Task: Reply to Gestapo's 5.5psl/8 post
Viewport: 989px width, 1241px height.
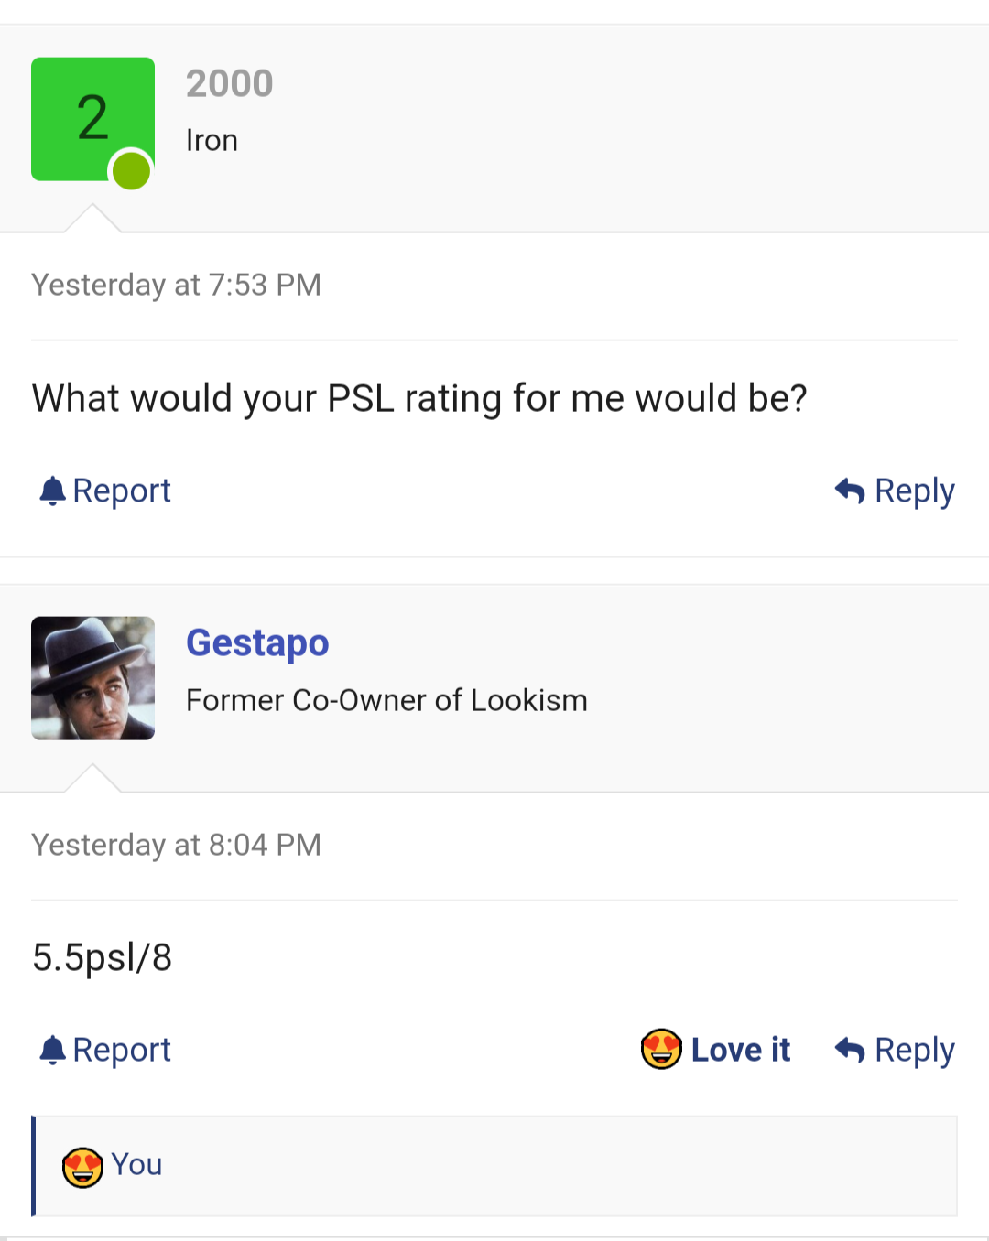Action: pyautogui.click(x=895, y=1051)
